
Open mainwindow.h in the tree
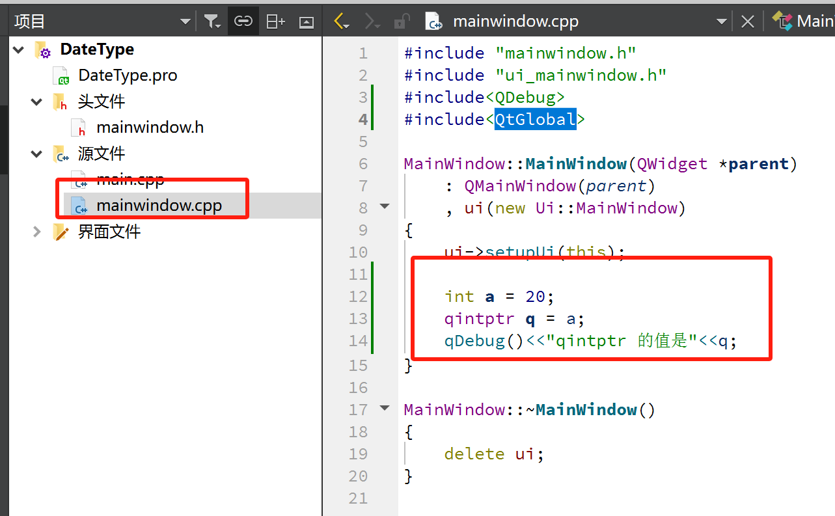[150, 128]
